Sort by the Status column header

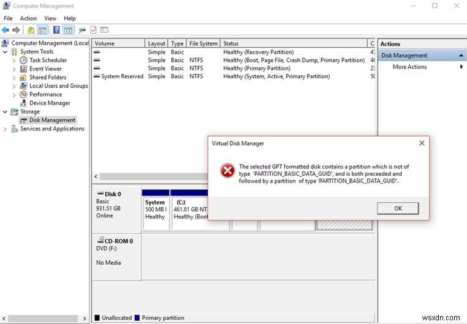pos(294,43)
